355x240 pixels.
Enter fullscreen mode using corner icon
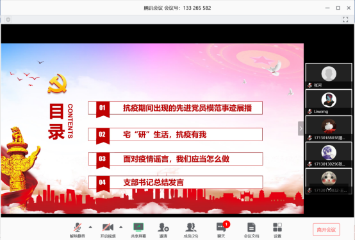[x=345, y=19]
